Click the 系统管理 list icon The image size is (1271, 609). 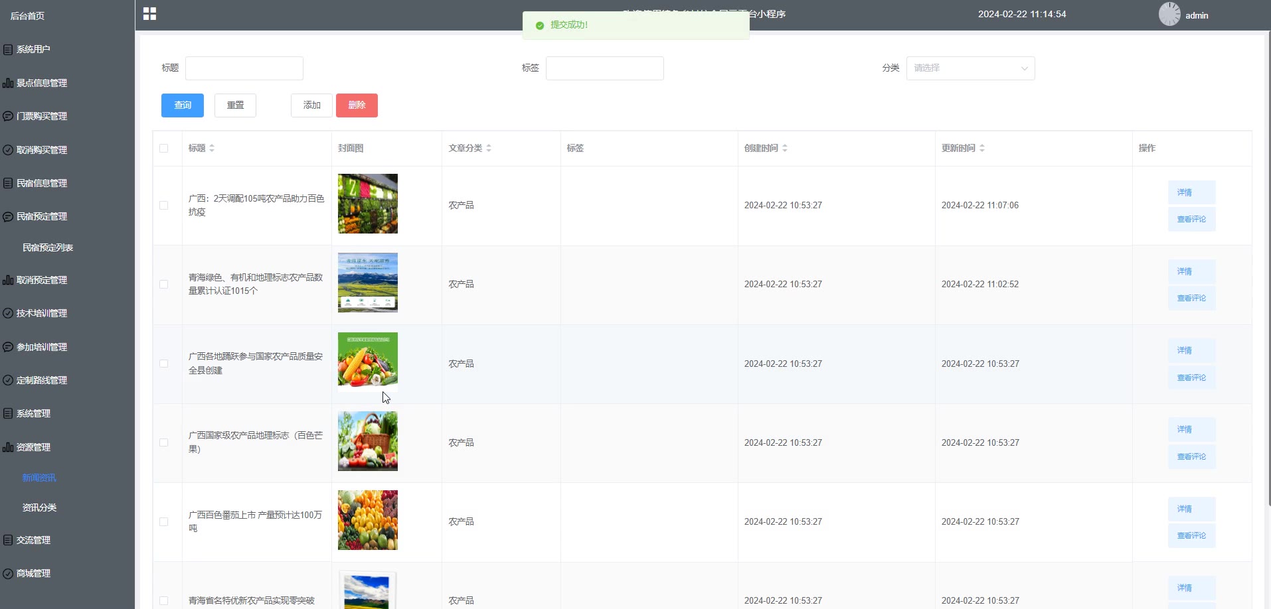[8, 413]
